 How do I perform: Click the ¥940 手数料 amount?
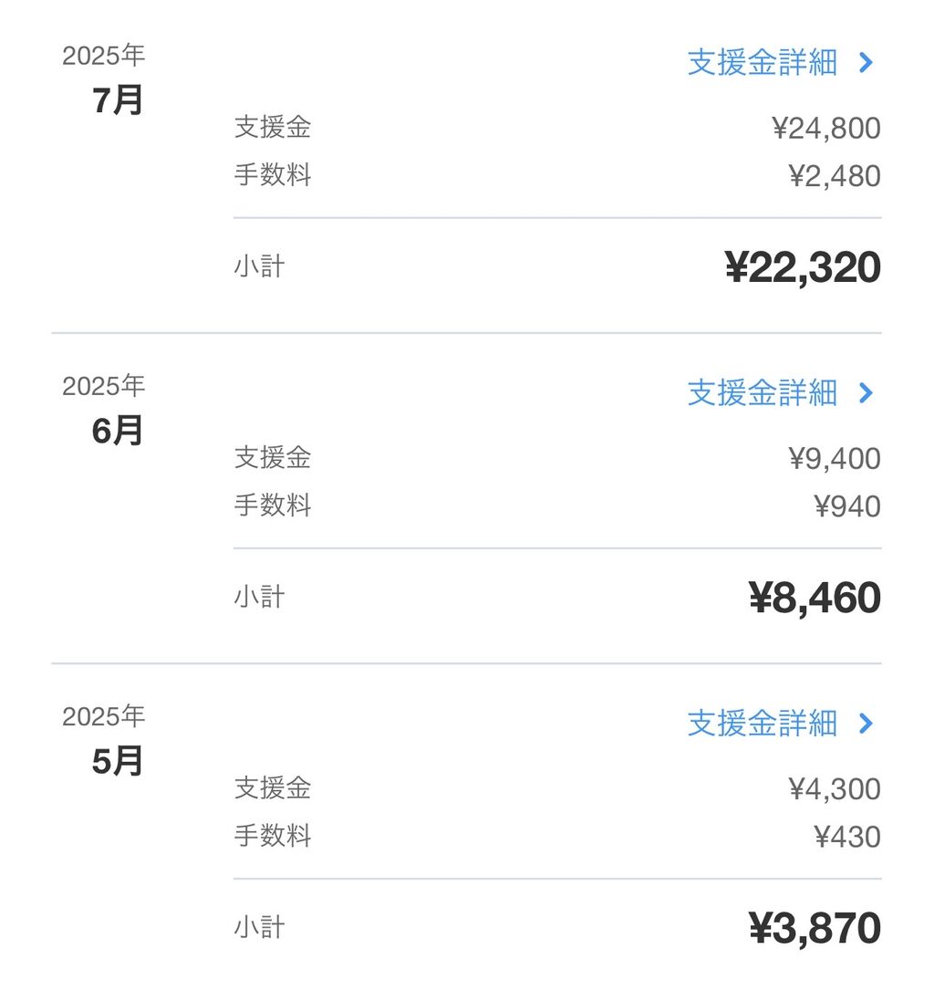847,506
